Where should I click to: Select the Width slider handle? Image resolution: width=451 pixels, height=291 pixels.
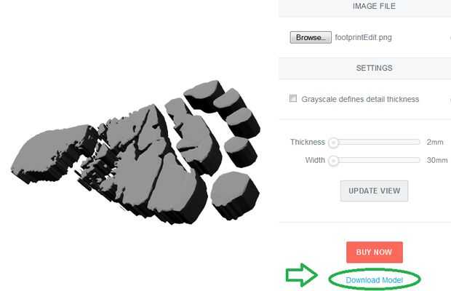[334, 161]
